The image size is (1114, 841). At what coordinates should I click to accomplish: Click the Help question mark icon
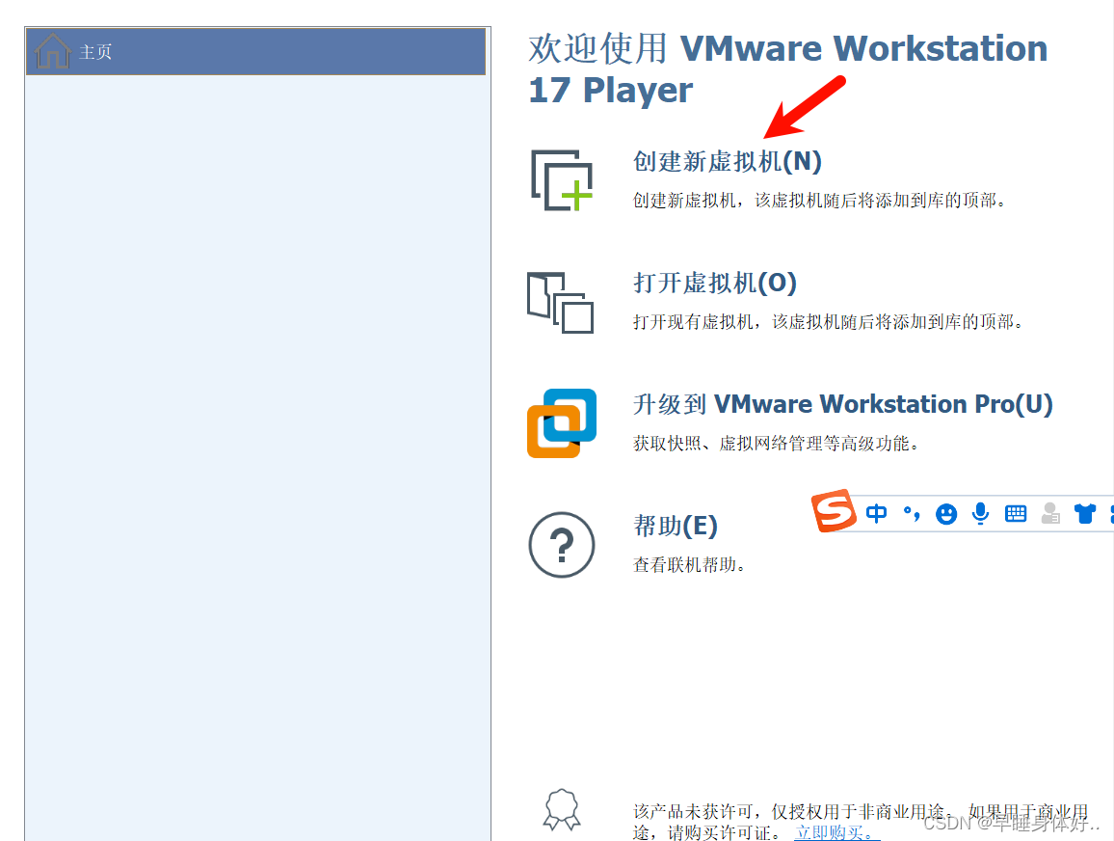coord(561,545)
